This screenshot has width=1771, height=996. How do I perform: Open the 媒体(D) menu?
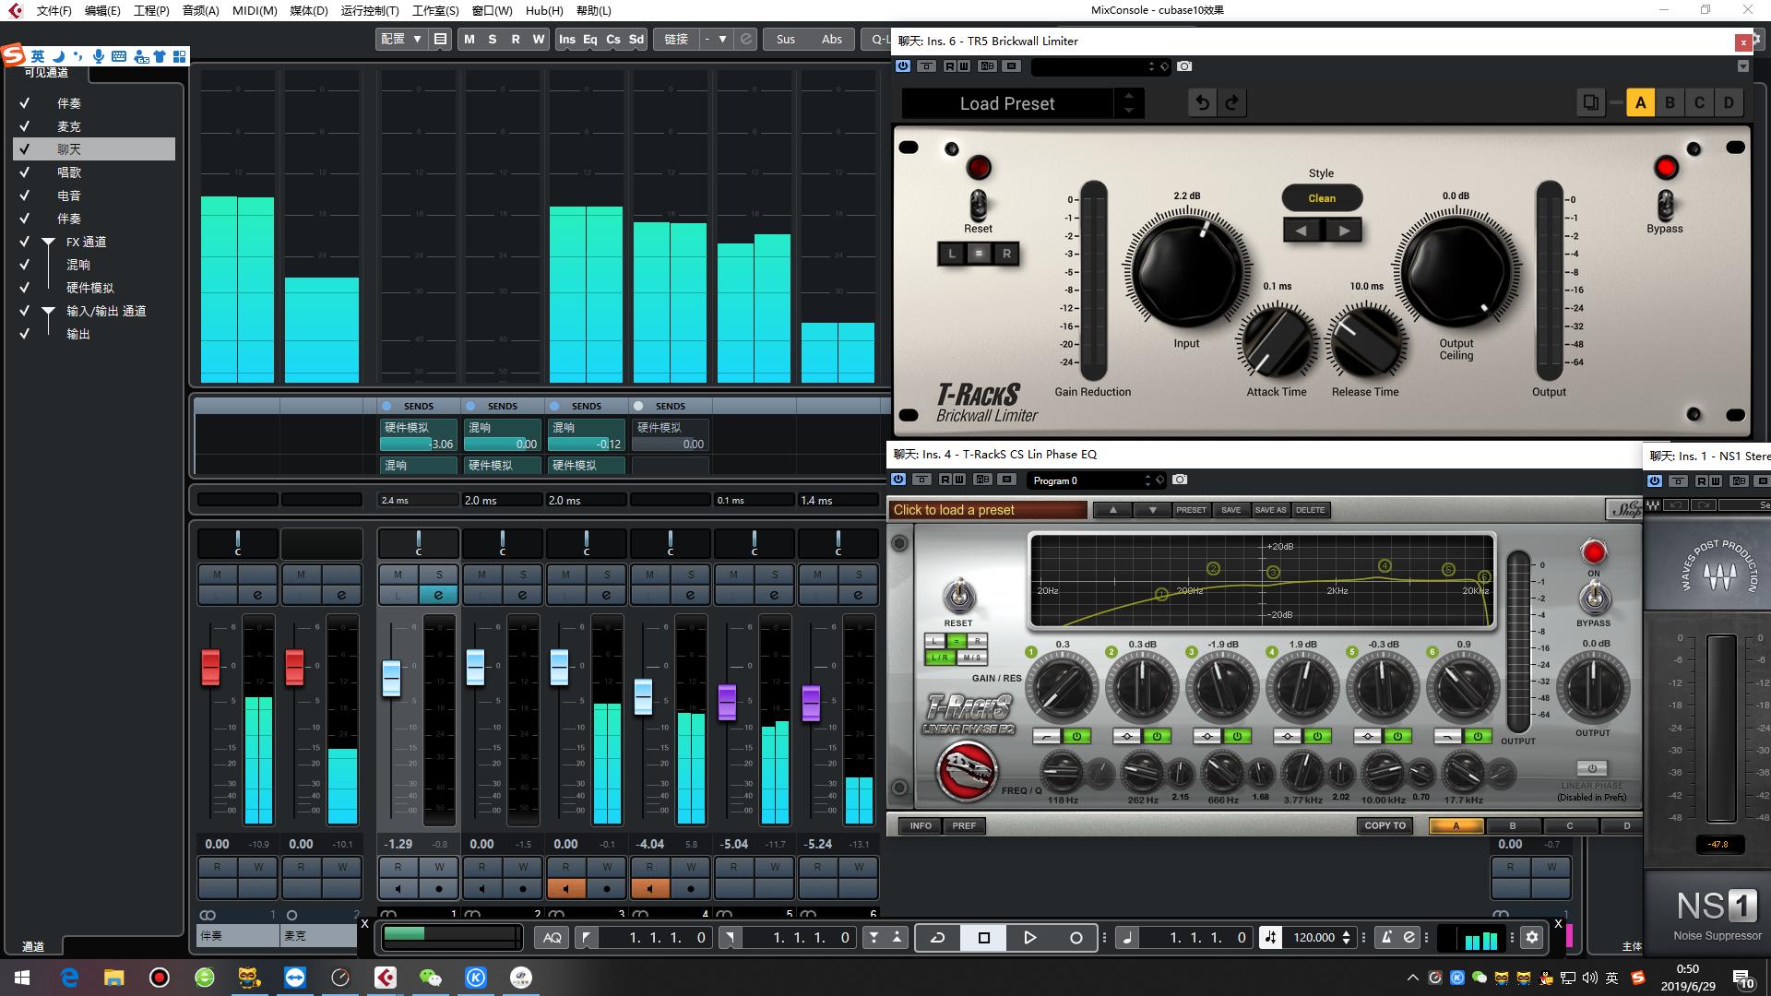(308, 10)
